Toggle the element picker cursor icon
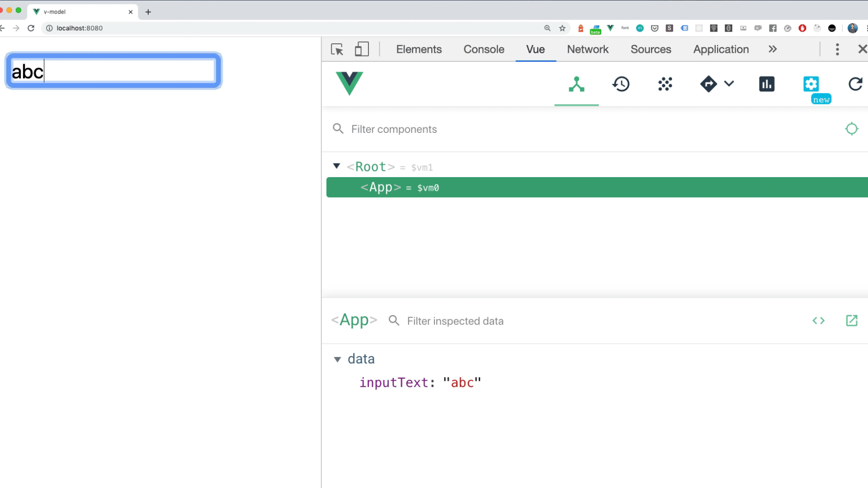The height and width of the screenshot is (488, 868). pos(337,49)
